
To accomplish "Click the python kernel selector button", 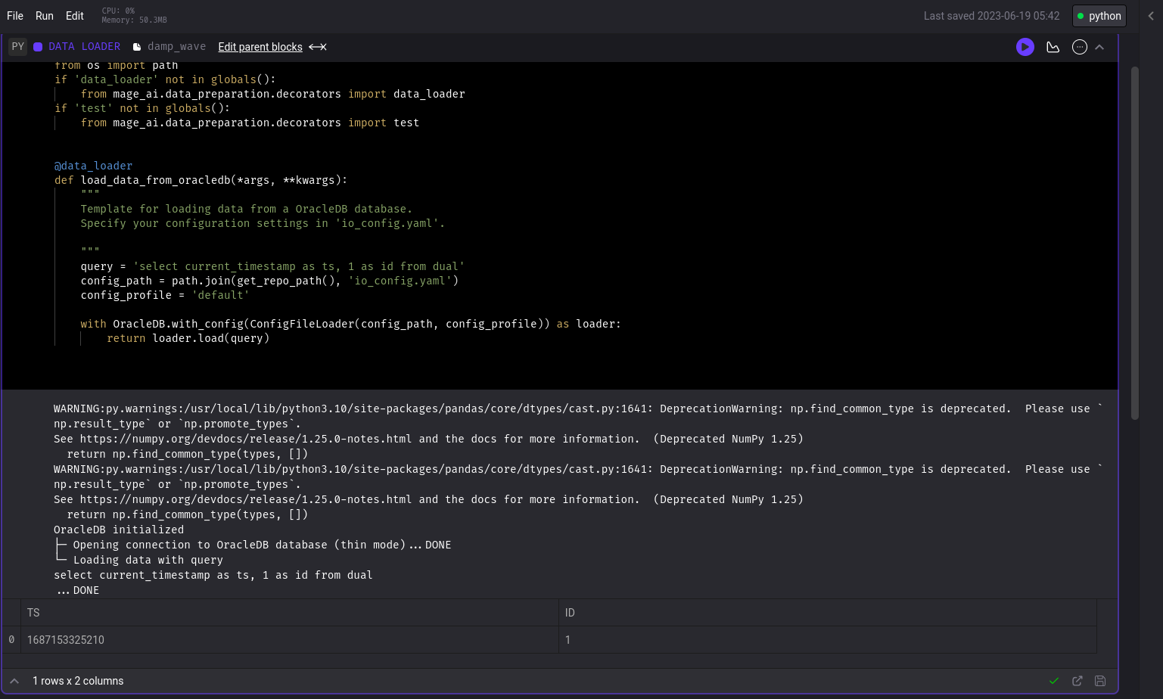I will click(1099, 16).
